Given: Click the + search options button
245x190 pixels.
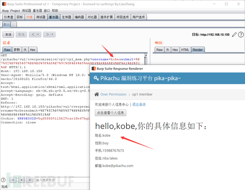Looking at the screenshot, I should coord(21,180).
